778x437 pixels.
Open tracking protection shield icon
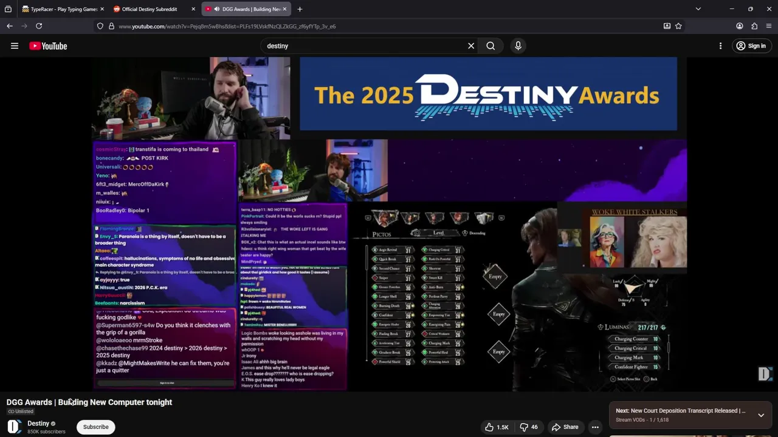click(x=100, y=26)
